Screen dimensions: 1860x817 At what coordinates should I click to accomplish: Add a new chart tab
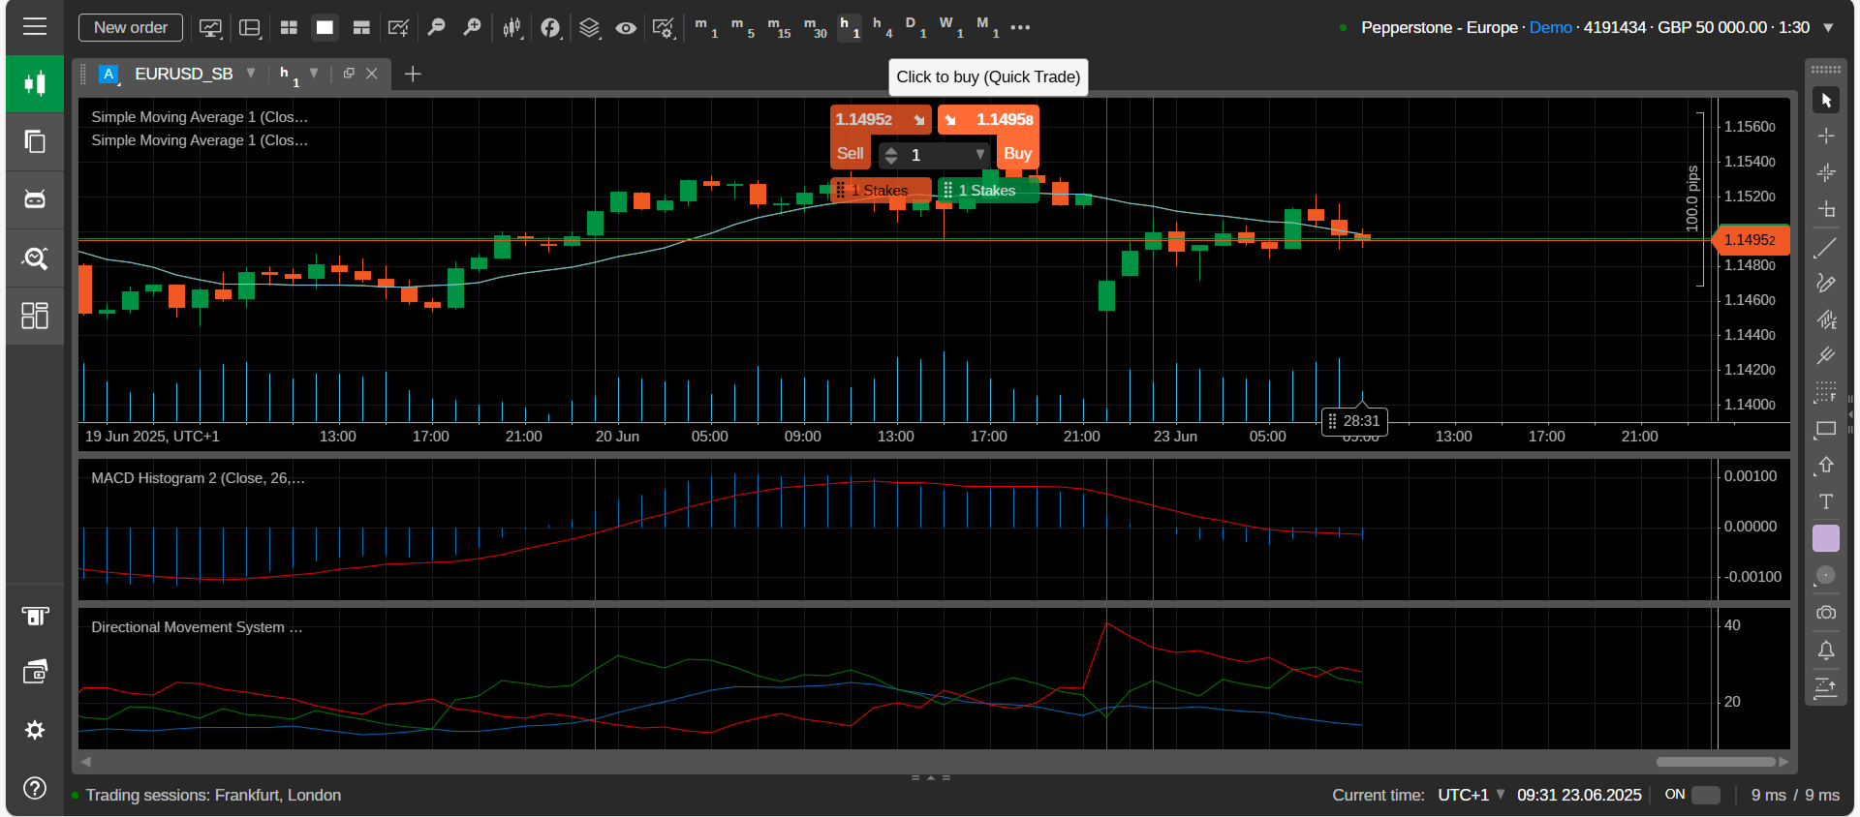coord(413,74)
